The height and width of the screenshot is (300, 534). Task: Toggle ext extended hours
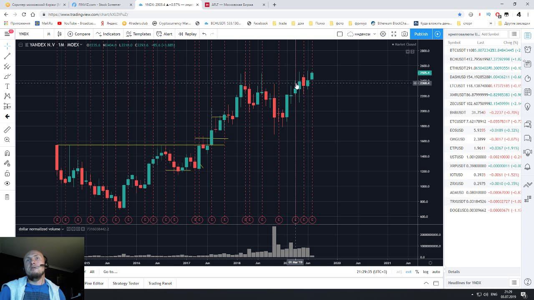pos(408,272)
